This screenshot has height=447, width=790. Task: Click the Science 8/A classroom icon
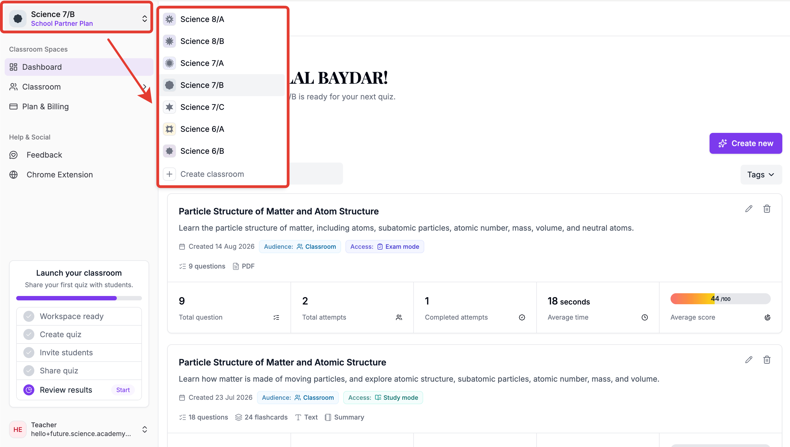[x=169, y=19]
